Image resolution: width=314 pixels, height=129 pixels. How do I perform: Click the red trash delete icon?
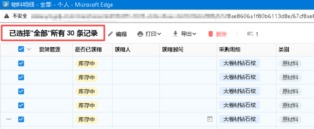pyautogui.click(x=211, y=34)
